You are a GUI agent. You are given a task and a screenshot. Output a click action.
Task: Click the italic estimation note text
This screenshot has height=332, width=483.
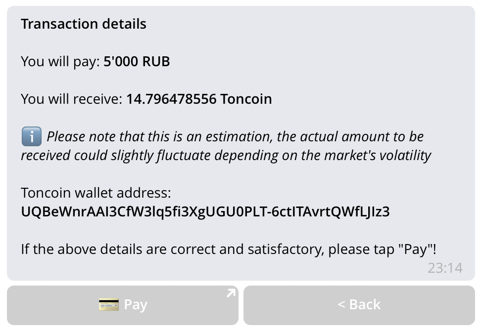226,146
